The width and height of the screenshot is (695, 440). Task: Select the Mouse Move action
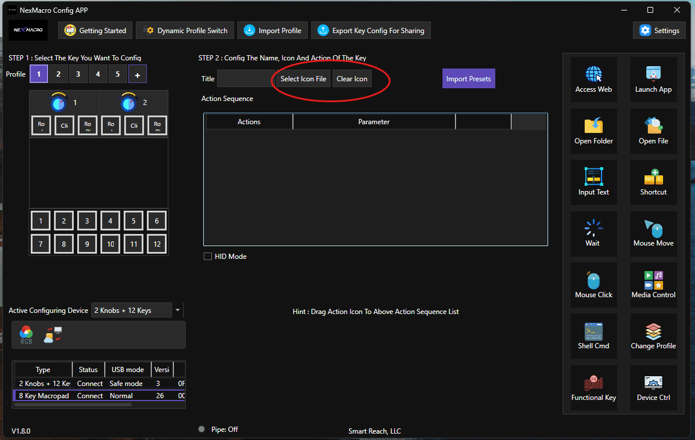[x=653, y=233]
